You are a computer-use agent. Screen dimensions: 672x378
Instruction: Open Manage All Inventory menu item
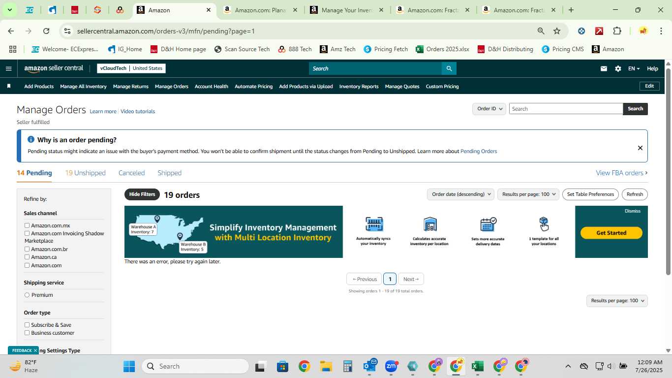[83, 86]
